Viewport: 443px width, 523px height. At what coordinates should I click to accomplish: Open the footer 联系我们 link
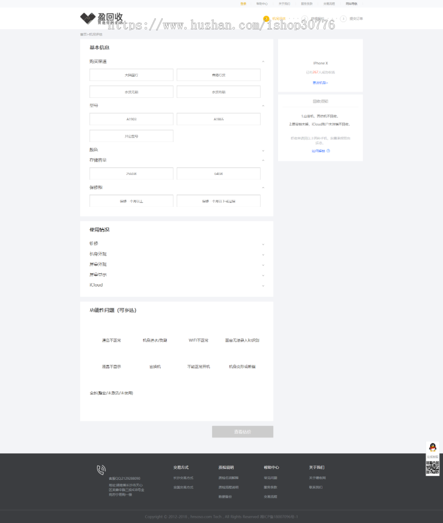316,487
